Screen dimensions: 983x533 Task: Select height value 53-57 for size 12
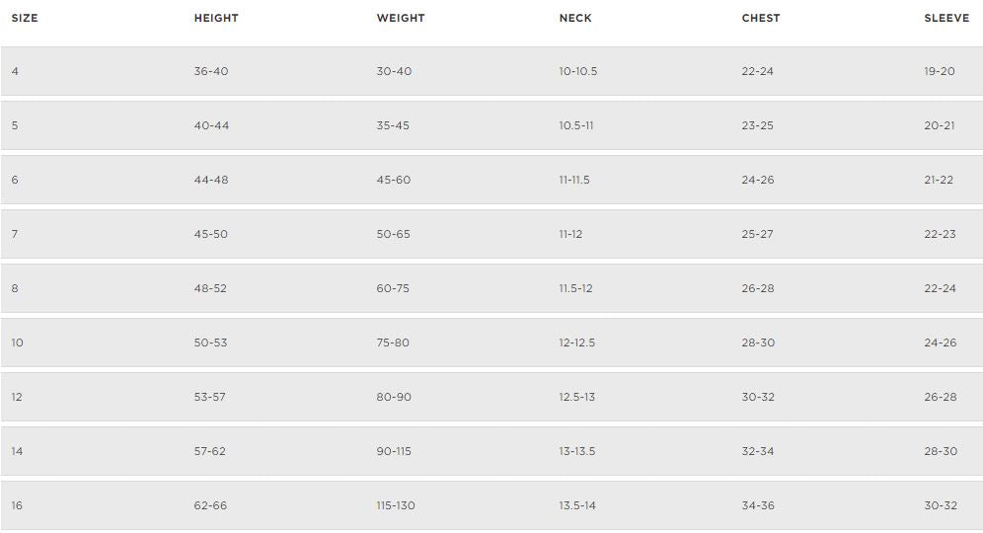[210, 397]
